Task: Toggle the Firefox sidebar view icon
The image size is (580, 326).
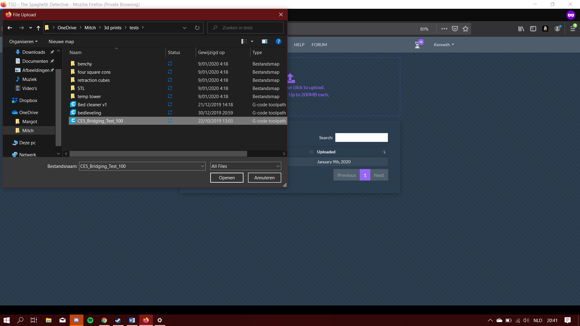Action: point(533,29)
